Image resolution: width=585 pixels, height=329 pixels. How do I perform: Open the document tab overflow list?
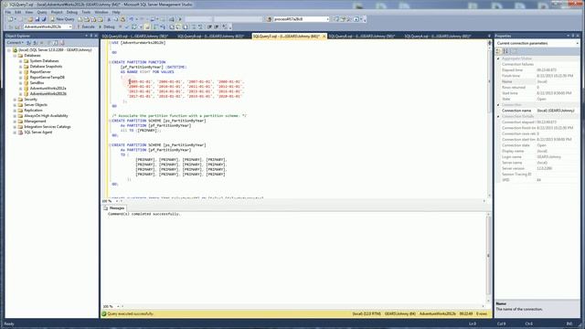489,37
